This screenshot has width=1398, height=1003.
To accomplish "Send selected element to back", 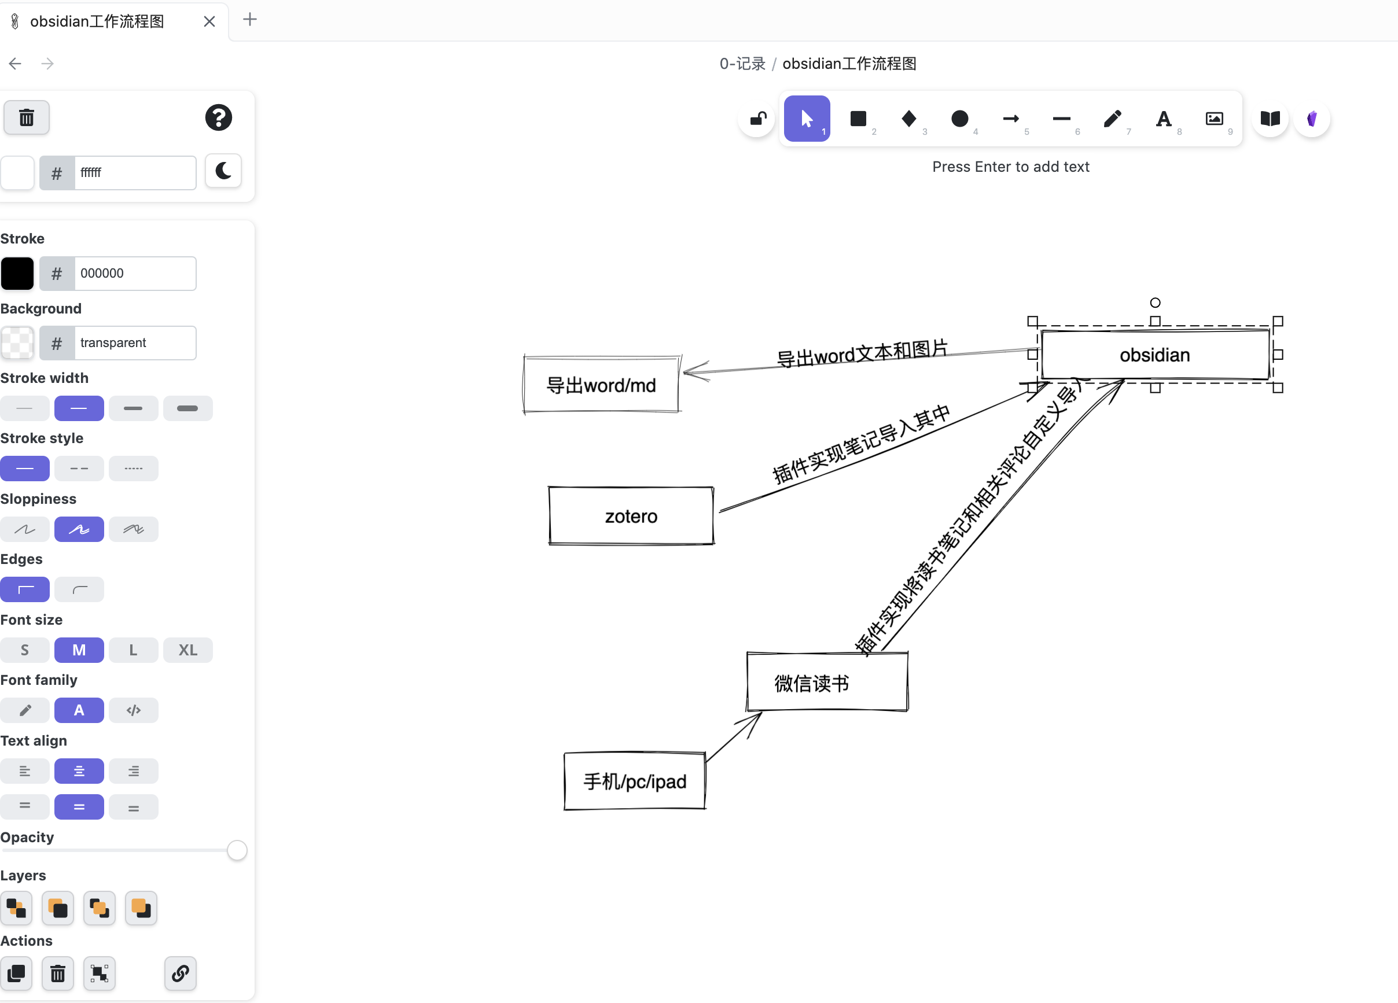I will pyautogui.click(x=16, y=908).
